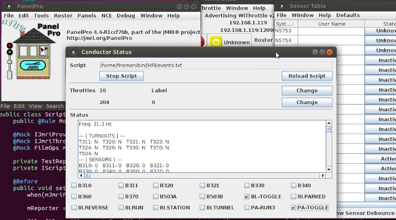Viewport: 396px width, 220px height.
Task: Click the Status area scroll-up arrow
Action: pos(329,123)
